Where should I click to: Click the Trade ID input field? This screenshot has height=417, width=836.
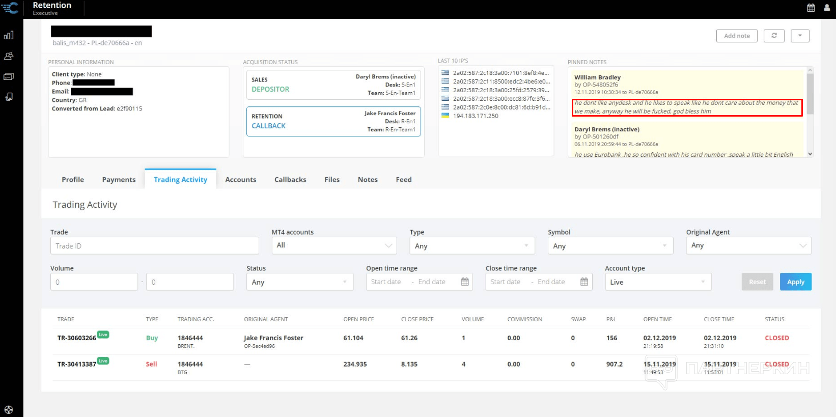155,245
